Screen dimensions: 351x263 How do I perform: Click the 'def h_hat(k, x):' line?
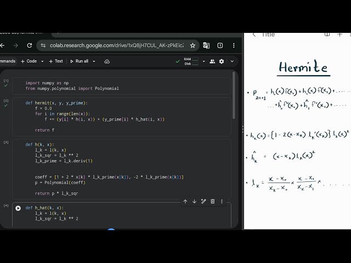coord(44,208)
